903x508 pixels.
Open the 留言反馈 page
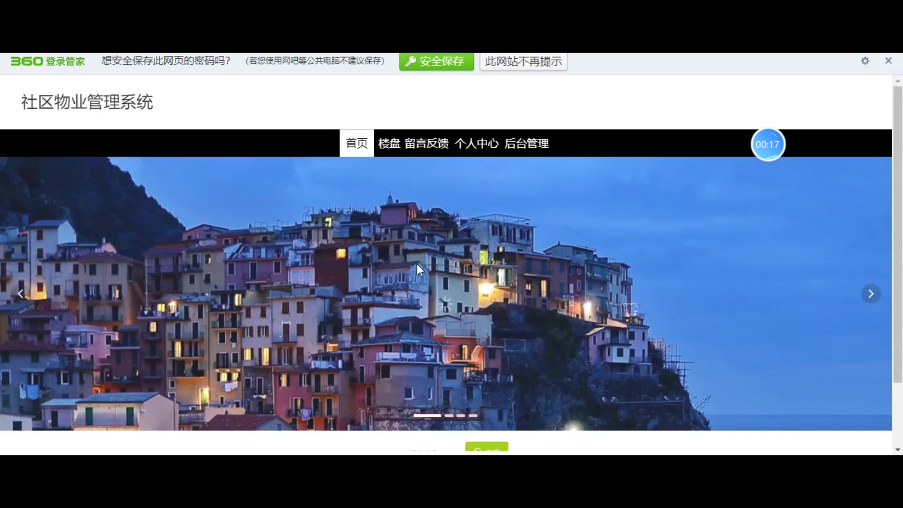coord(427,143)
